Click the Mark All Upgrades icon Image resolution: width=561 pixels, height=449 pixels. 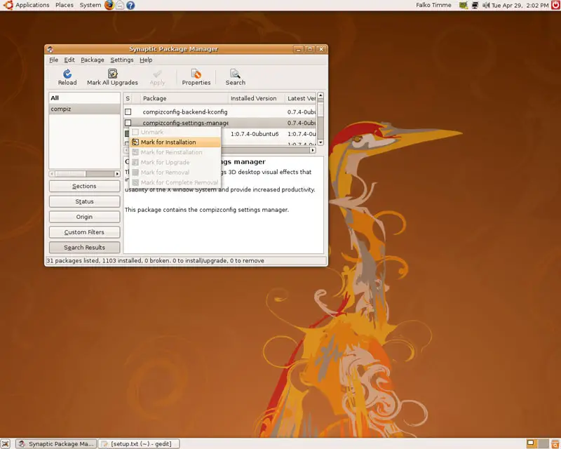[x=112, y=74]
